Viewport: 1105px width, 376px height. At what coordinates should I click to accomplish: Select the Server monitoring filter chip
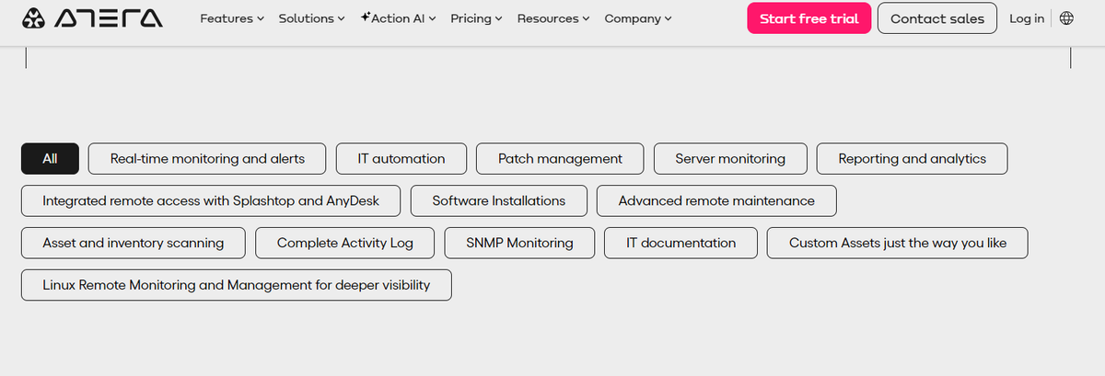coord(730,158)
